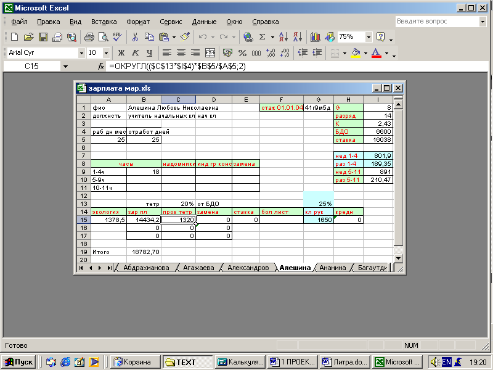This screenshot has height=370, width=493.
Task: Click the AutoSum sigma icon
Action: coord(263,37)
